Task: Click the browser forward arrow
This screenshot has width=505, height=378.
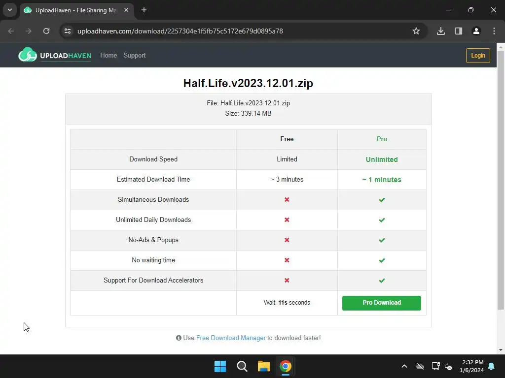Action: pyautogui.click(x=29, y=31)
